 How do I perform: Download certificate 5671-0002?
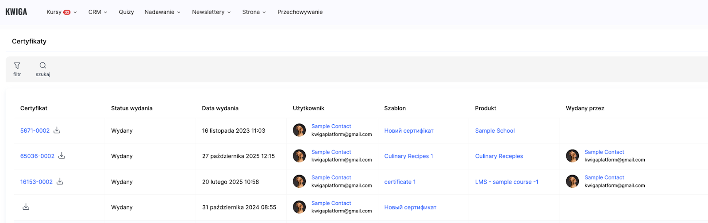(x=57, y=130)
